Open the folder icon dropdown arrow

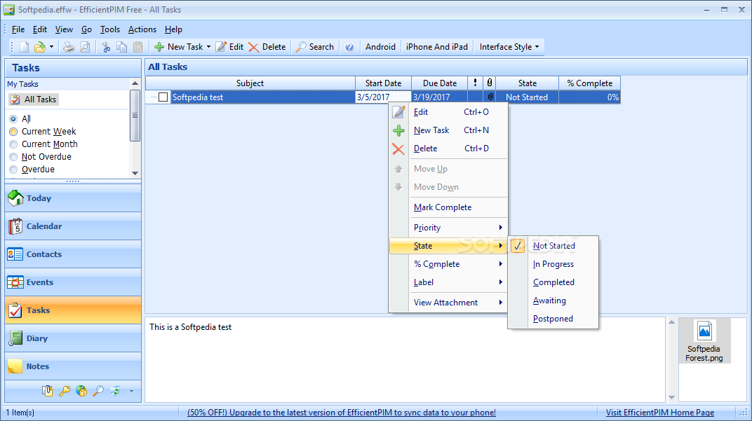click(x=51, y=47)
